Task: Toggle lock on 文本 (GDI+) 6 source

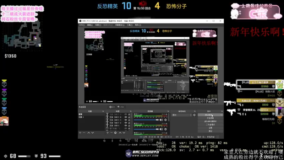Action: click(x=129, y=117)
